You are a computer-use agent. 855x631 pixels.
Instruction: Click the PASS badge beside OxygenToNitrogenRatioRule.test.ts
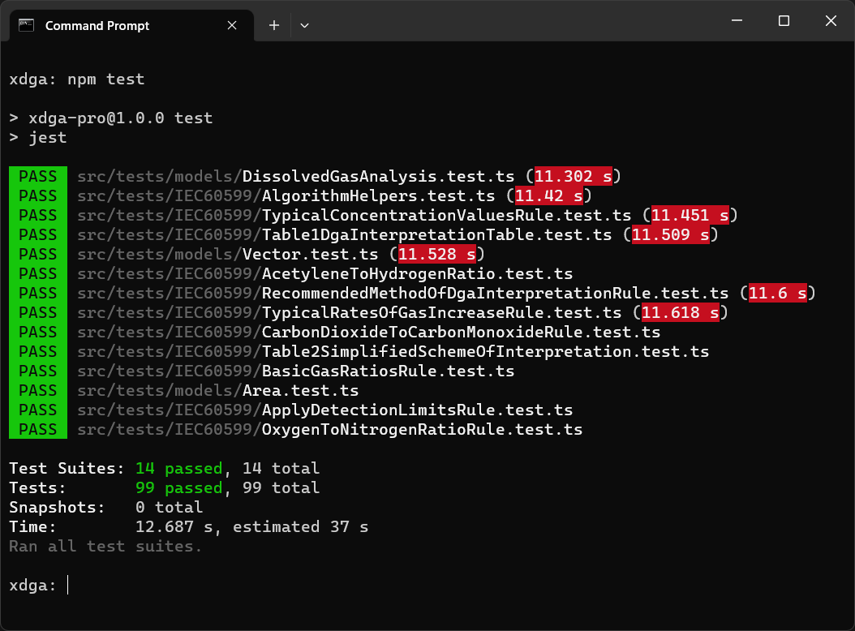coord(37,429)
